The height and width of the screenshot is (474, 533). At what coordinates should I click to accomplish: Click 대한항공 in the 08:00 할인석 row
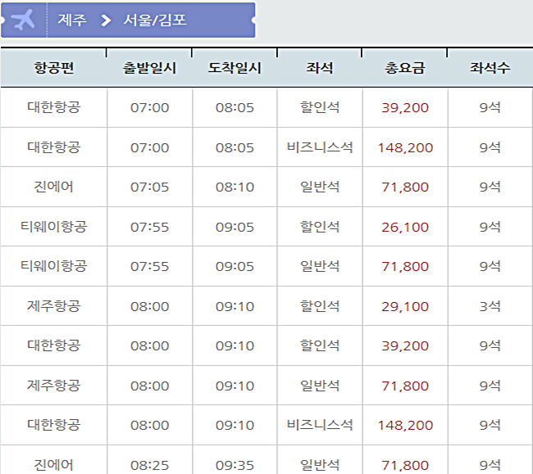click(x=53, y=345)
